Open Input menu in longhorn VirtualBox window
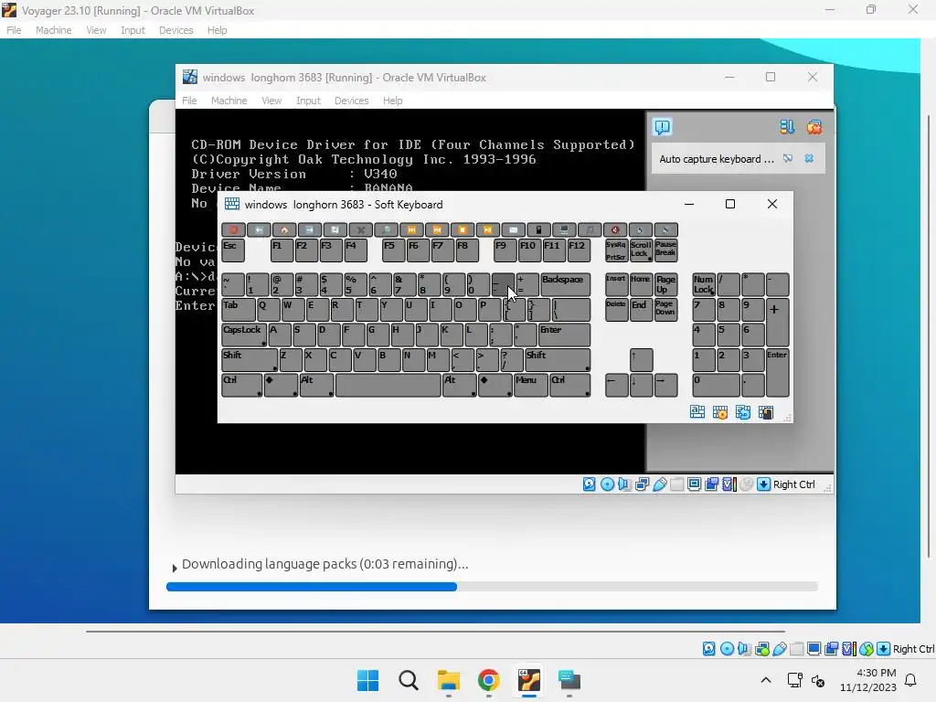Viewport: 936px width, 702px height. coord(308,101)
